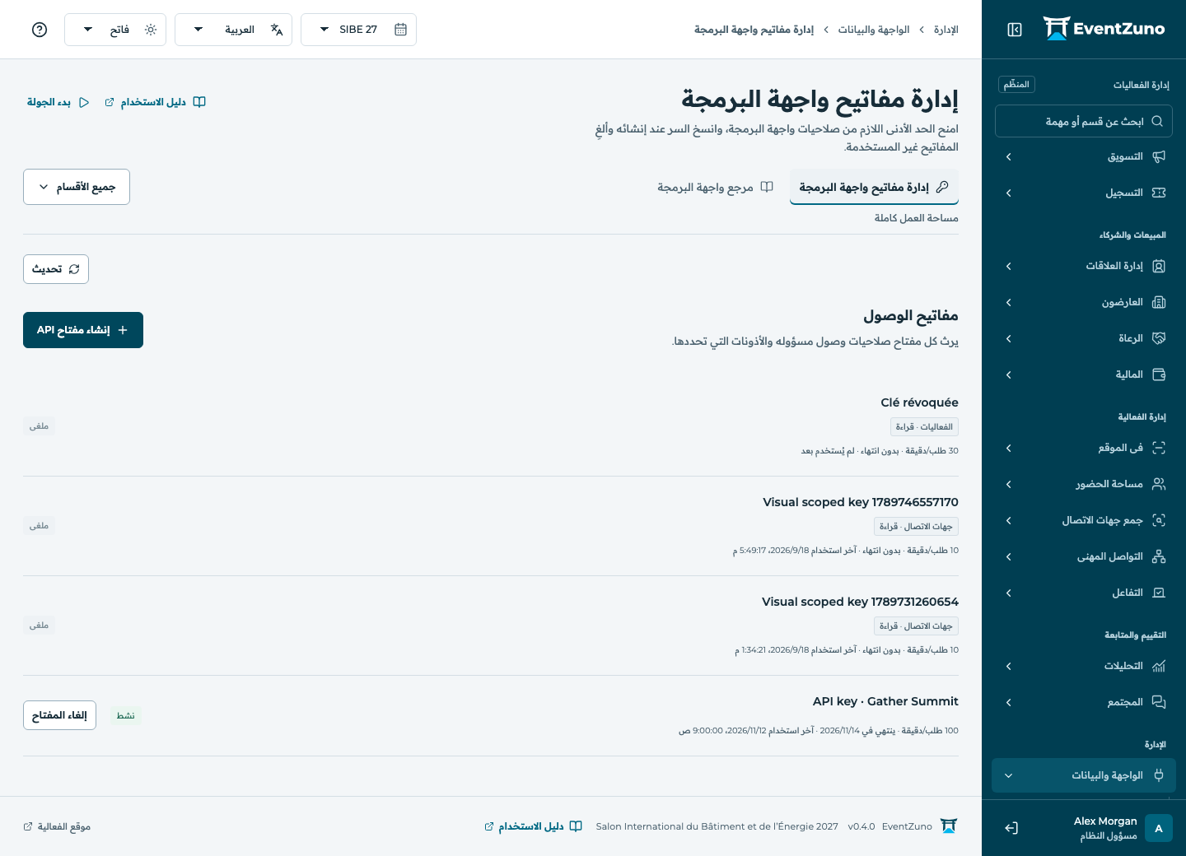The image size is (1186, 856).
Task: Expand the المالية sidebar chevron
Action: [x=1008, y=374]
